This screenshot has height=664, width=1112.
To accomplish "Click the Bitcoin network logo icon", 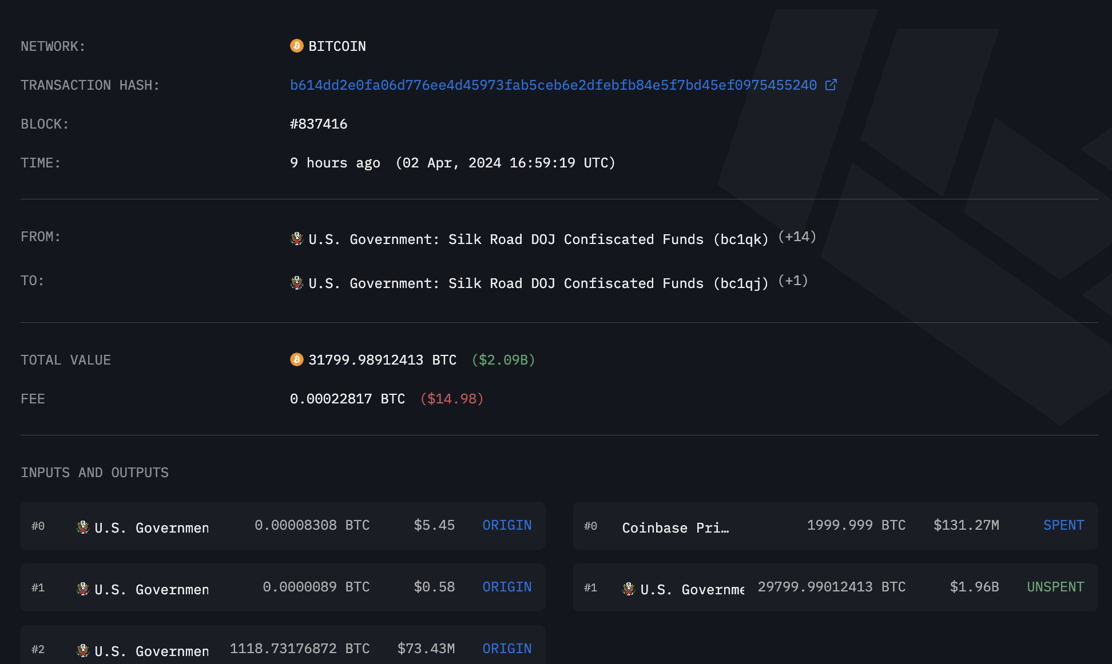I will [x=296, y=46].
